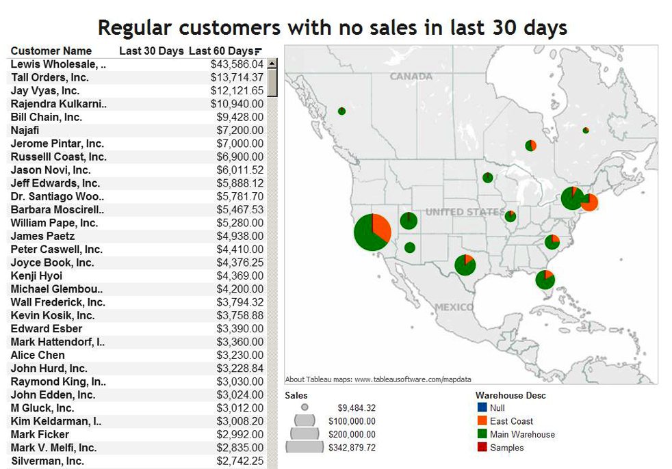Viewport: 672px width, 469px height.
Task: Click the Warehouse Desc legend title
Action: click(511, 395)
